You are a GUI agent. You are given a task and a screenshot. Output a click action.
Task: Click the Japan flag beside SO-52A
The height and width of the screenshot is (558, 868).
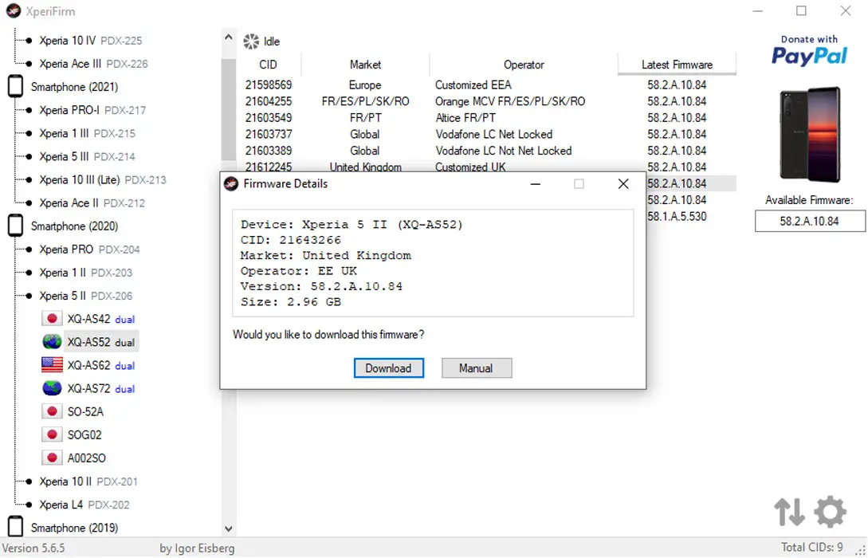tap(52, 412)
